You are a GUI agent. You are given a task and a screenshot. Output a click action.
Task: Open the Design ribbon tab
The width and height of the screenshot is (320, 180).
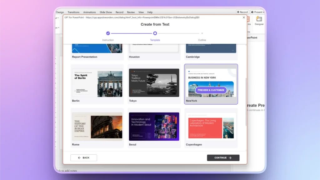point(60,12)
